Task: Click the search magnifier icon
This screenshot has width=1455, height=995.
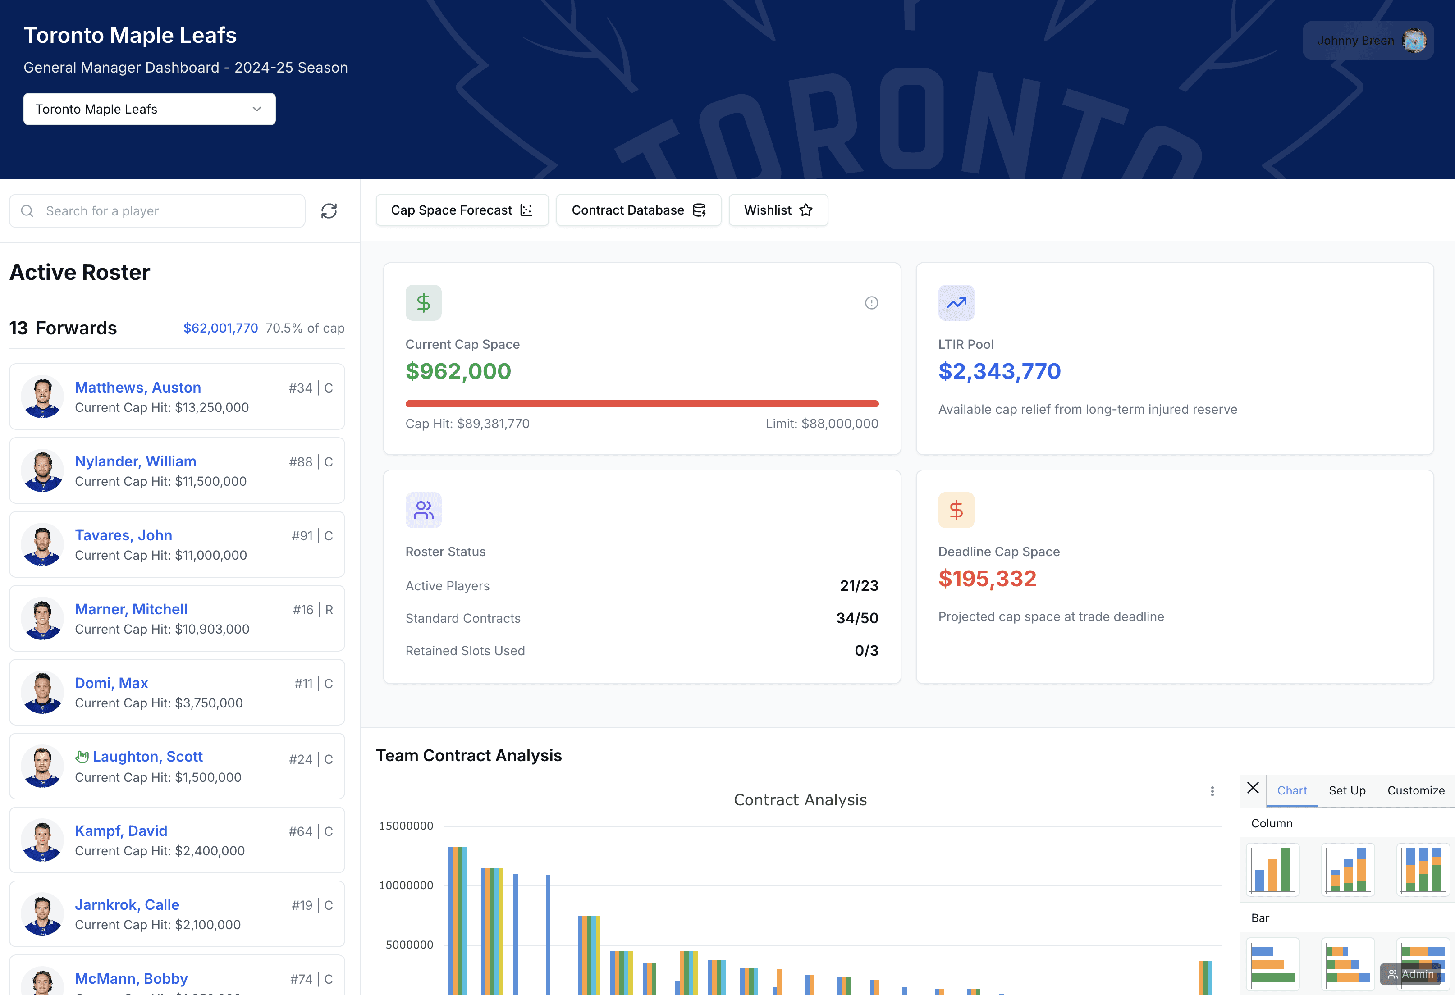Action: 27,211
